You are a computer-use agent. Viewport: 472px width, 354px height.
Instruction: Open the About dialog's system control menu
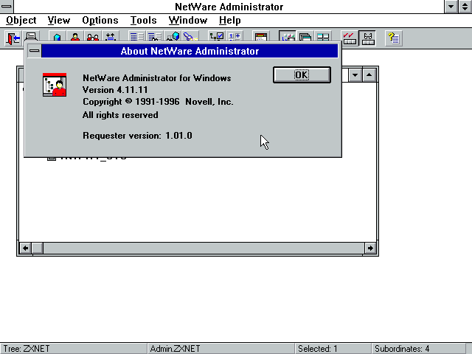pos(35,51)
